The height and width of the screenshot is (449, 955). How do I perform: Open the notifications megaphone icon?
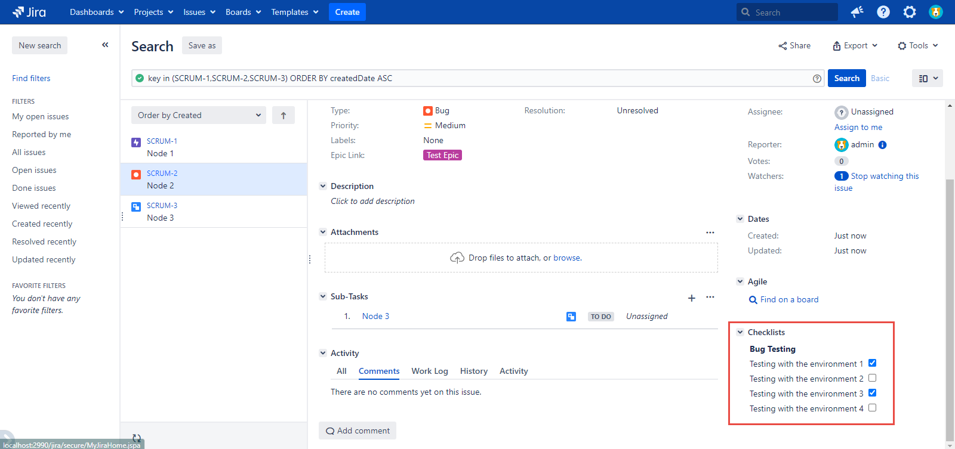coord(857,12)
